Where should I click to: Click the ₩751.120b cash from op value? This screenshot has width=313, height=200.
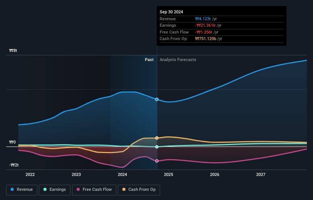pos(205,39)
